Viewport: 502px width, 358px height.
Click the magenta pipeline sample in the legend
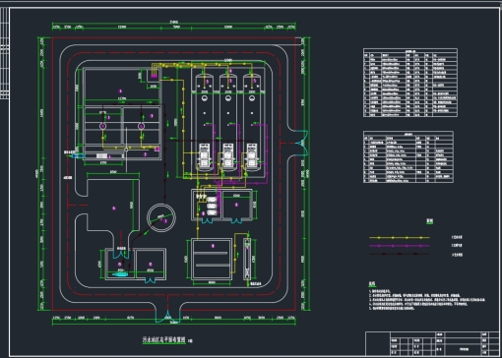400,245
